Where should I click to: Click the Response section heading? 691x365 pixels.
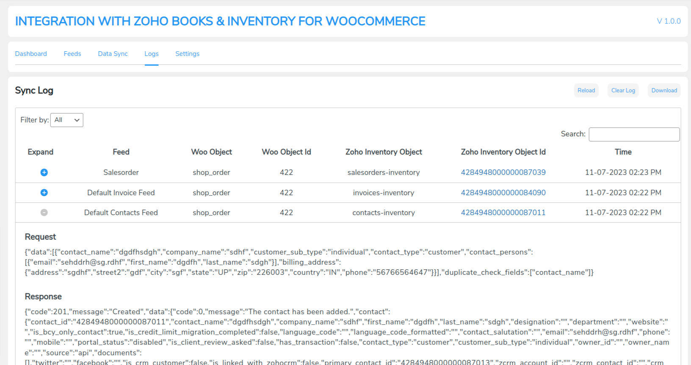coord(43,296)
